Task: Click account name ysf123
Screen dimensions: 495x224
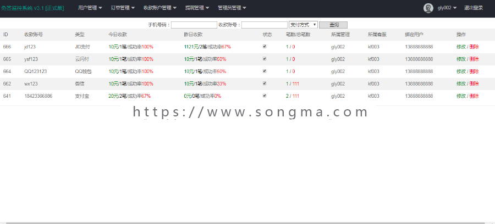Action: point(31,59)
